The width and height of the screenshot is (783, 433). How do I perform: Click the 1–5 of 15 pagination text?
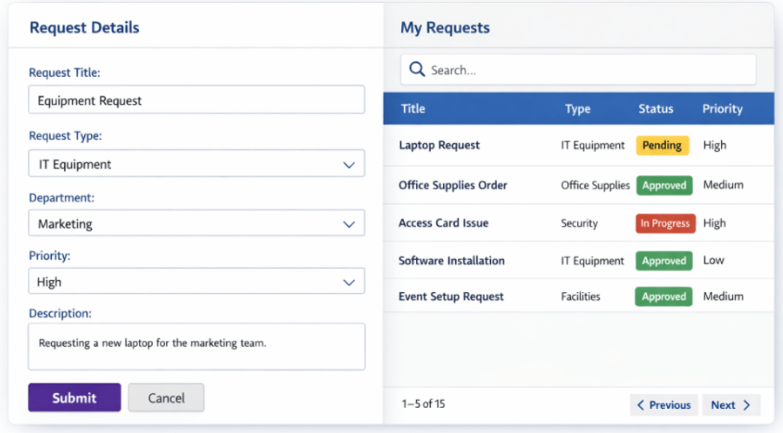423,403
